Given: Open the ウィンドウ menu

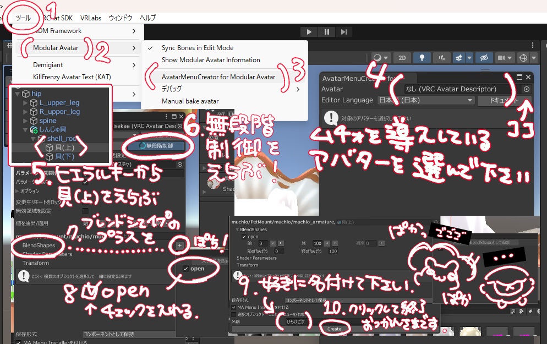Looking at the screenshot, I should [121, 18].
